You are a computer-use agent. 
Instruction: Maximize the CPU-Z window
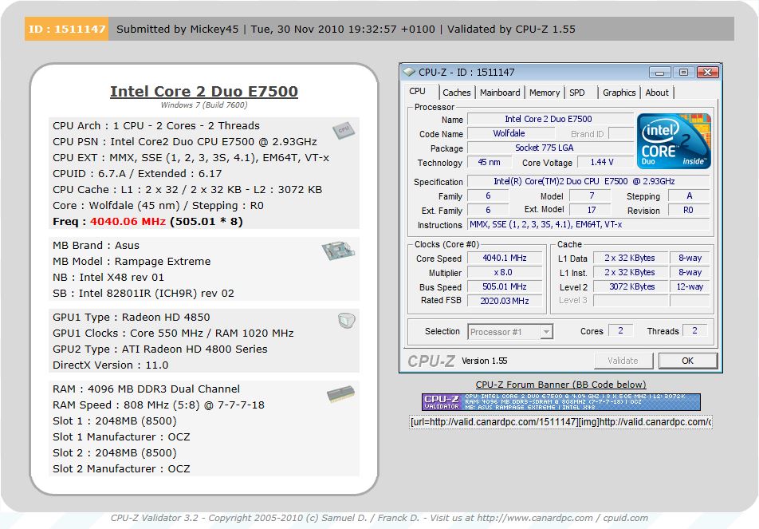pos(683,72)
